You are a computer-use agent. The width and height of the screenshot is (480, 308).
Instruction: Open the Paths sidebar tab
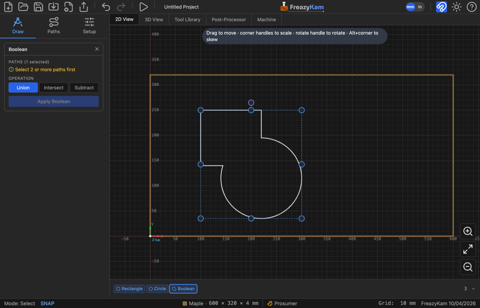(54, 26)
